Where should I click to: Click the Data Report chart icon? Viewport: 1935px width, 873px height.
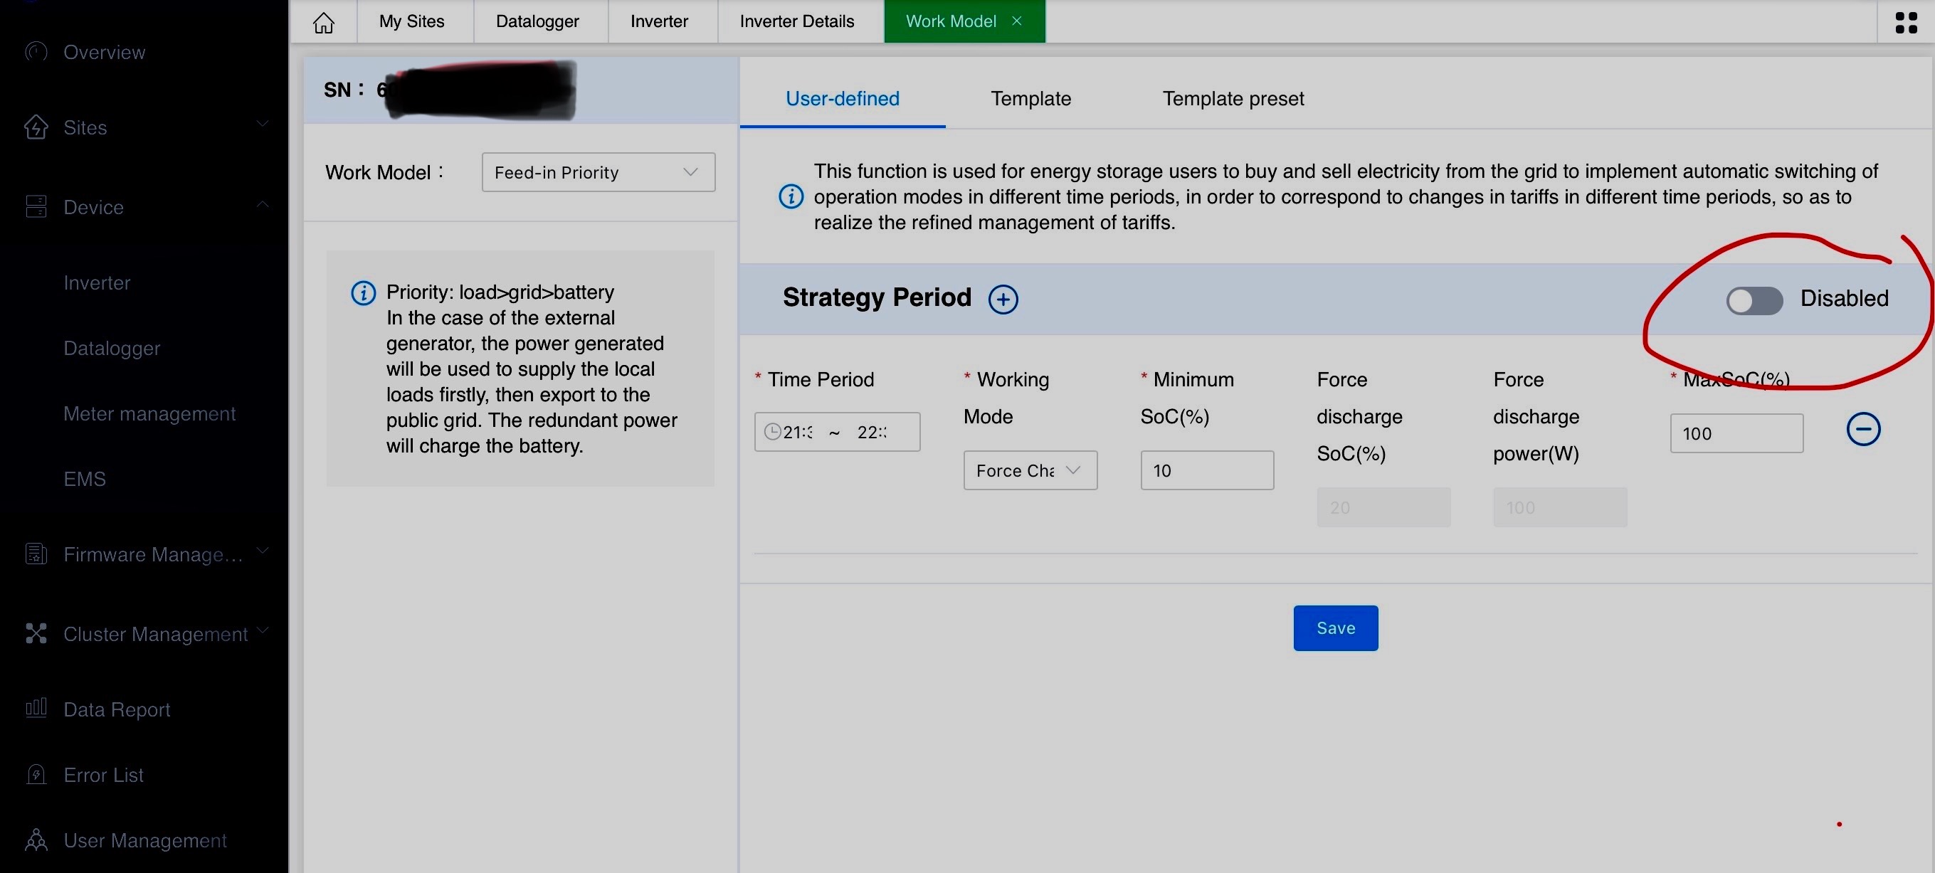coord(36,709)
